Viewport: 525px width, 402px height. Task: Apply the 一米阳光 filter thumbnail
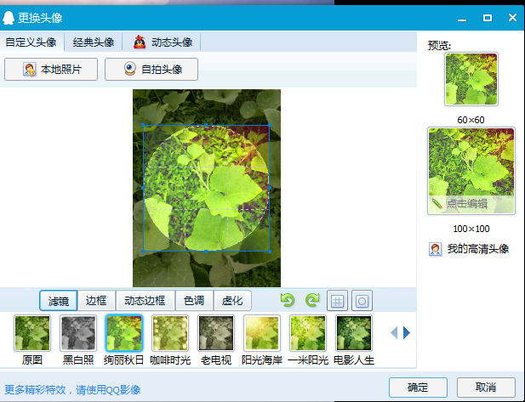pyautogui.click(x=308, y=333)
